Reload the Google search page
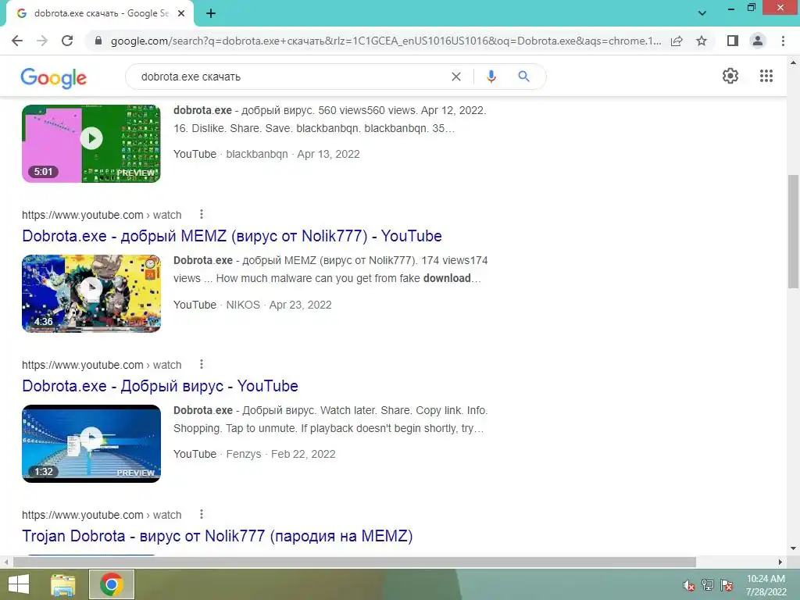The height and width of the screenshot is (600, 800). 67,41
